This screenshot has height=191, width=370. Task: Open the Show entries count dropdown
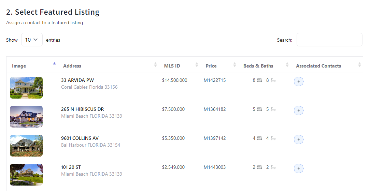[x=32, y=40]
